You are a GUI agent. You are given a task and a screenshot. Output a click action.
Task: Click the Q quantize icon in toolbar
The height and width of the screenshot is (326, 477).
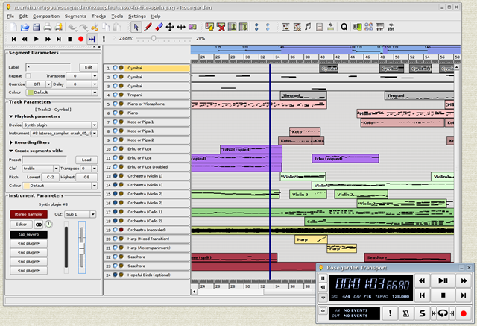tap(344, 27)
